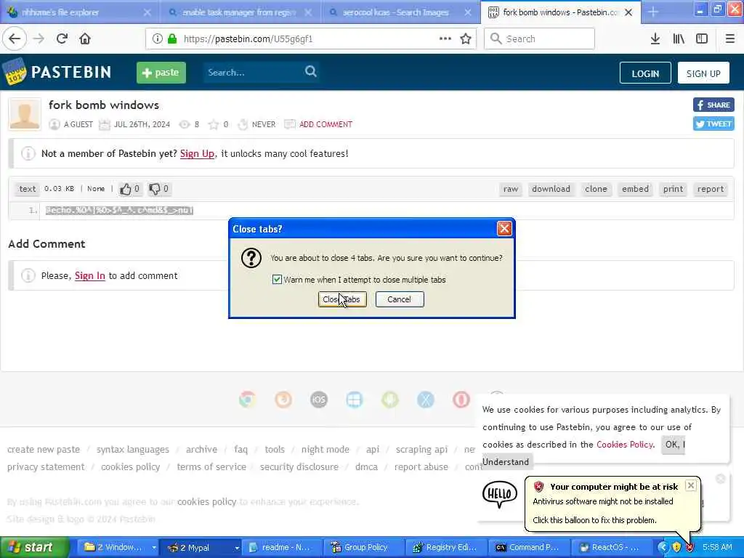
Task: Close the security risk balloon
Action: (x=691, y=485)
